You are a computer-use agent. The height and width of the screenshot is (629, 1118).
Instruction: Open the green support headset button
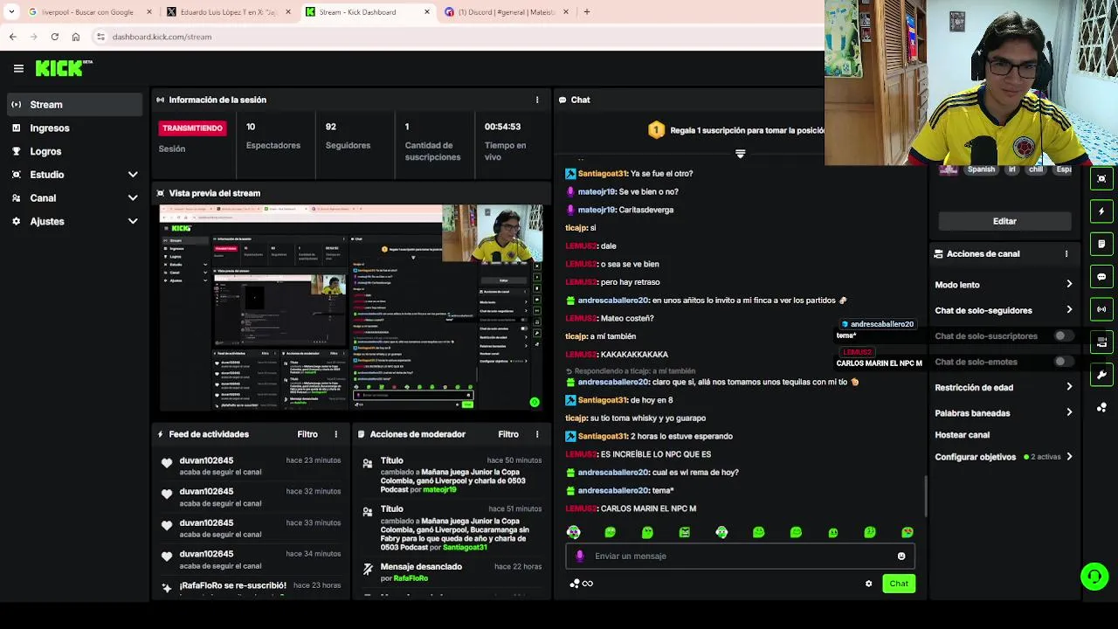tap(1094, 577)
